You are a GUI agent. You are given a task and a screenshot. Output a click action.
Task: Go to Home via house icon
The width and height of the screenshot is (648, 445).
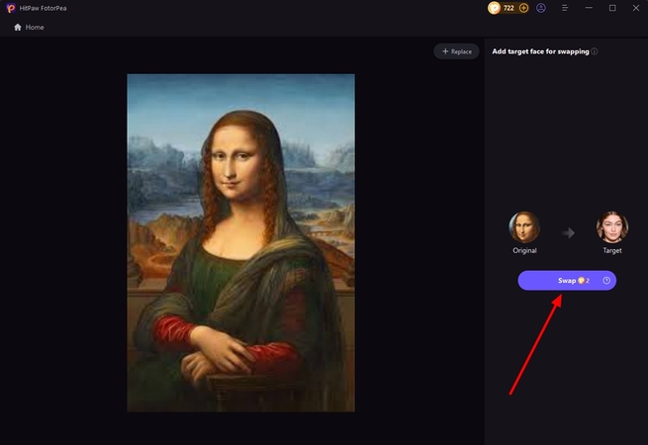[18, 28]
